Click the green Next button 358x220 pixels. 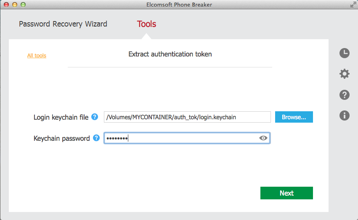[286, 193]
